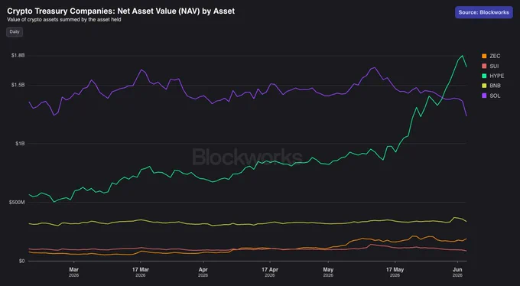This screenshot has width=520, height=286.
Task: Toggle the ZEC series label in legend
Action: tap(495, 56)
